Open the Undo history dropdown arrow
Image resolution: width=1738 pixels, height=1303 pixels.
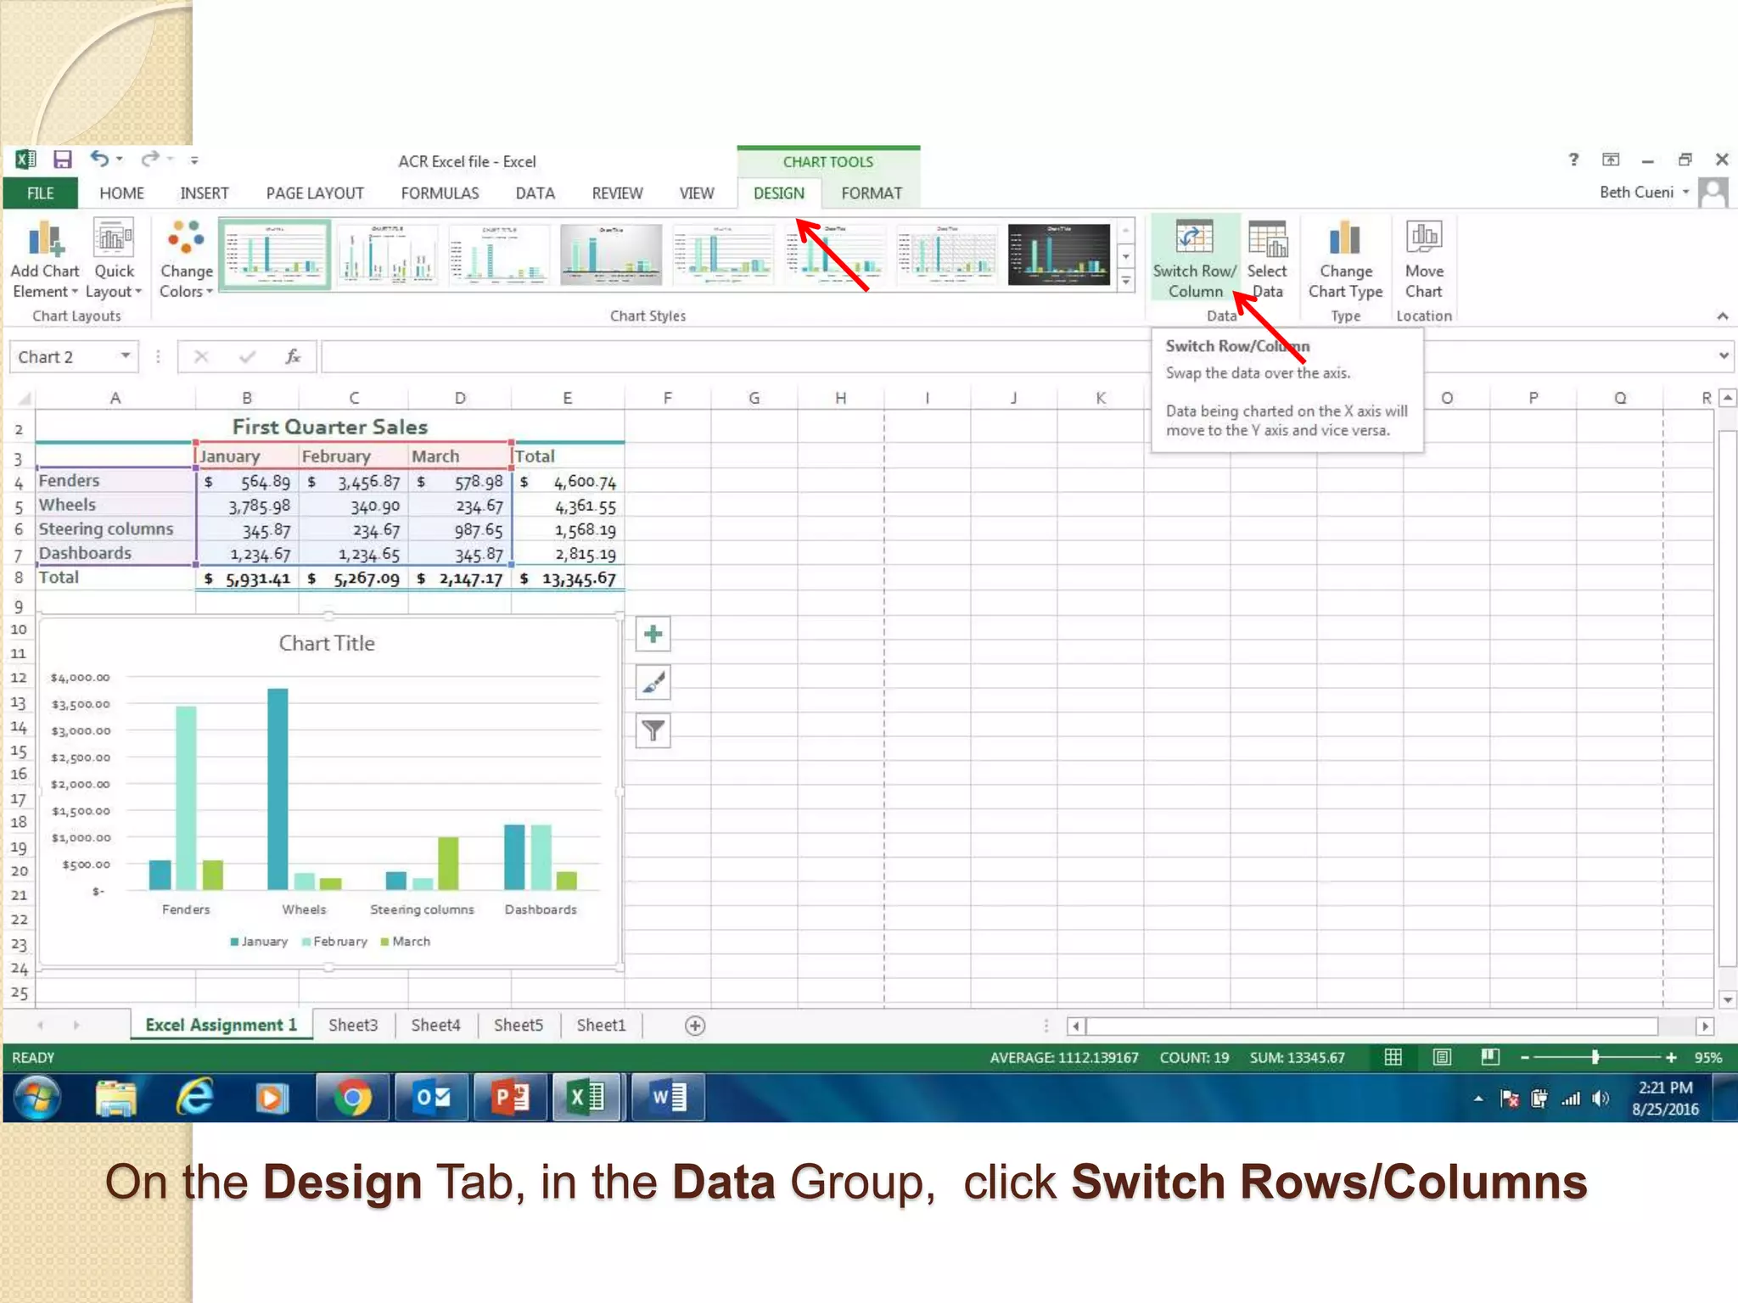pyautogui.click(x=119, y=159)
